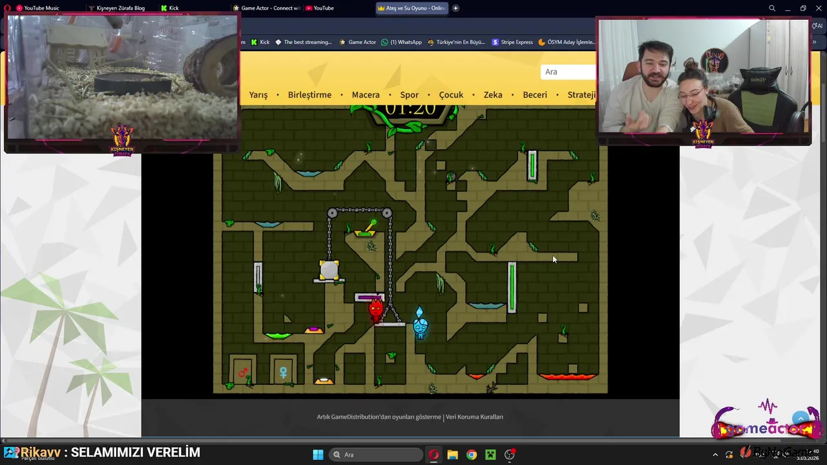This screenshot has height=465, width=827.
Task: Open the Spor game category
Action: point(409,95)
